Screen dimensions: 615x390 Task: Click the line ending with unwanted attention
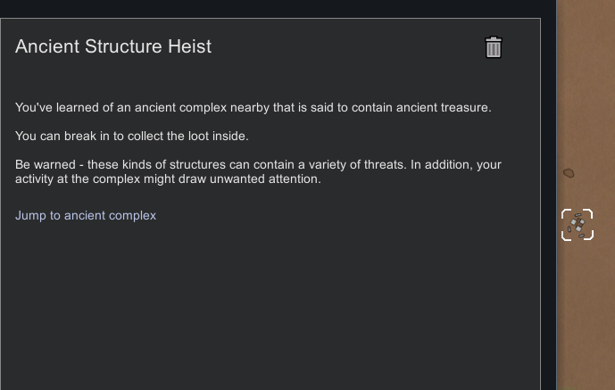pos(168,179)
